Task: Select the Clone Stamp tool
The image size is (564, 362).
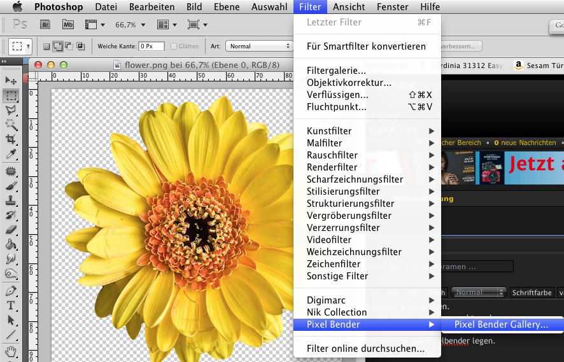Action: pyautogui.click(x=10, y=200)
